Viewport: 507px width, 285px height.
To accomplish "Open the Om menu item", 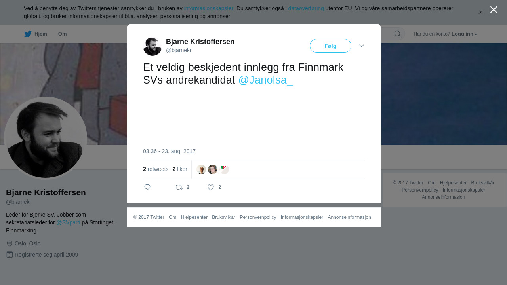I will click(63, 34).
